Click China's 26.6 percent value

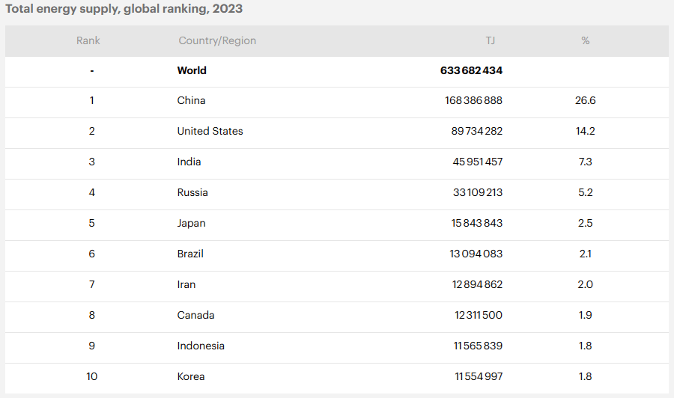(x=586, y=100)
